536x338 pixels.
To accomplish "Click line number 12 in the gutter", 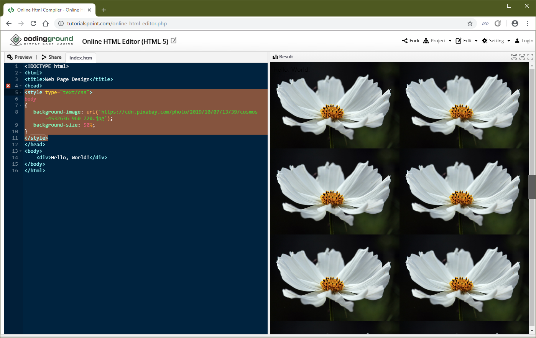I will pyautogui.click(x=15, y=145).
